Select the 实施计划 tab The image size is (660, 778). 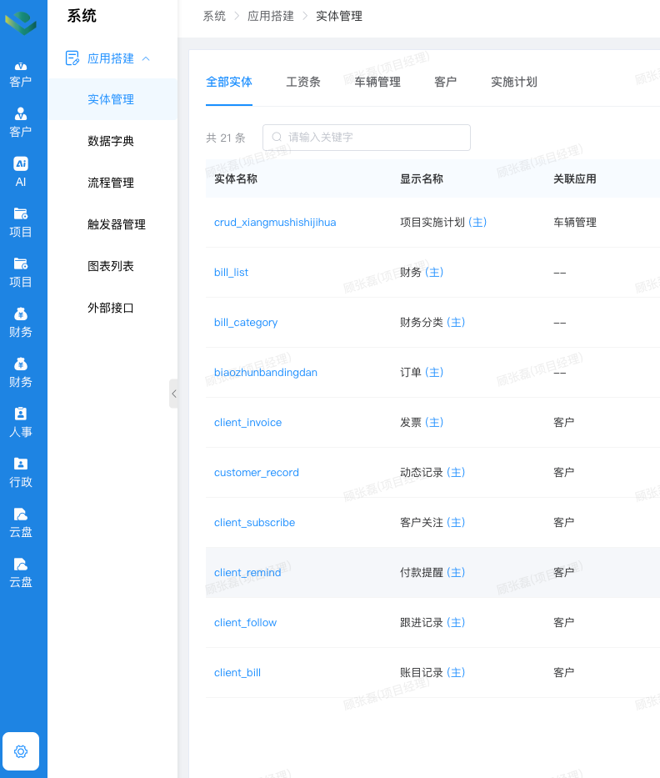[x=514, y=82]
